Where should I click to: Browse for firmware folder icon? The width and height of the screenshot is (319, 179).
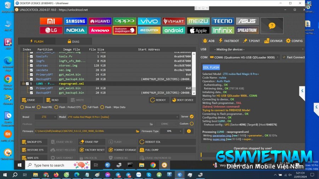[138, 131]
